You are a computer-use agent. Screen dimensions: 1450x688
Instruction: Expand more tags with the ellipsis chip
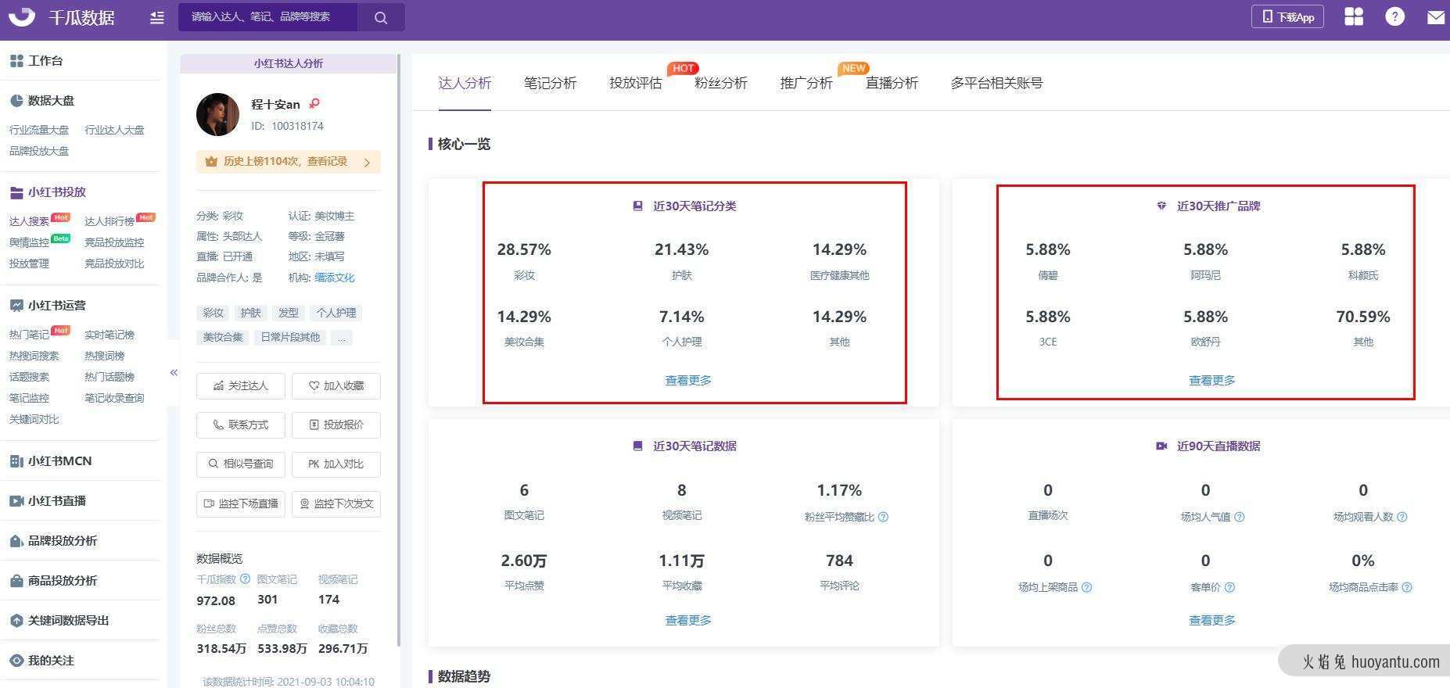[341, 338]
